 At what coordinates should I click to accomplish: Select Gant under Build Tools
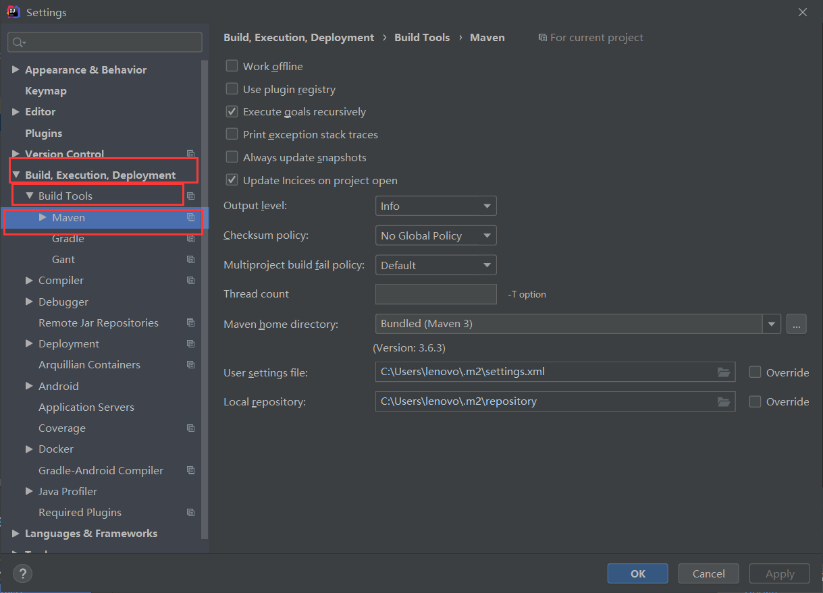click(x=63, y=260)
